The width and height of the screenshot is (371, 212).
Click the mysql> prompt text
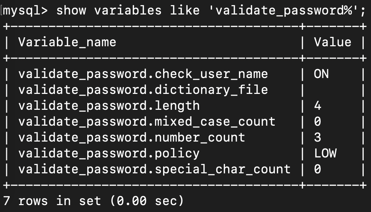pos(26,11)
